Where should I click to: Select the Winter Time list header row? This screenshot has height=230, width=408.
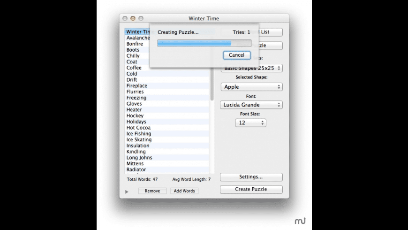[138, 32]
